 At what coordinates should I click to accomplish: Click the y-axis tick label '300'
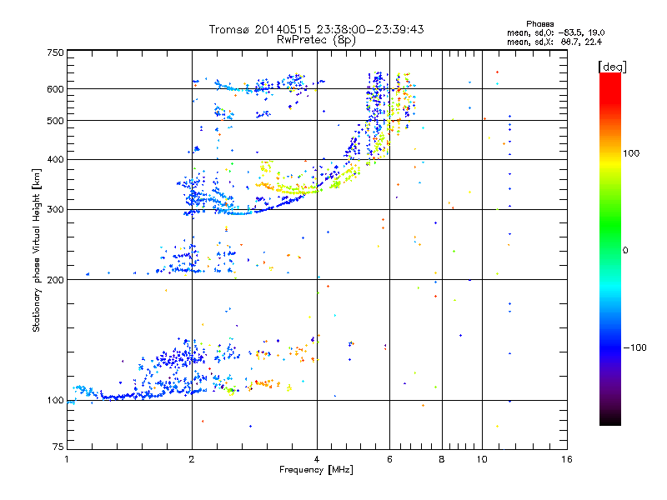click(55, 210)
